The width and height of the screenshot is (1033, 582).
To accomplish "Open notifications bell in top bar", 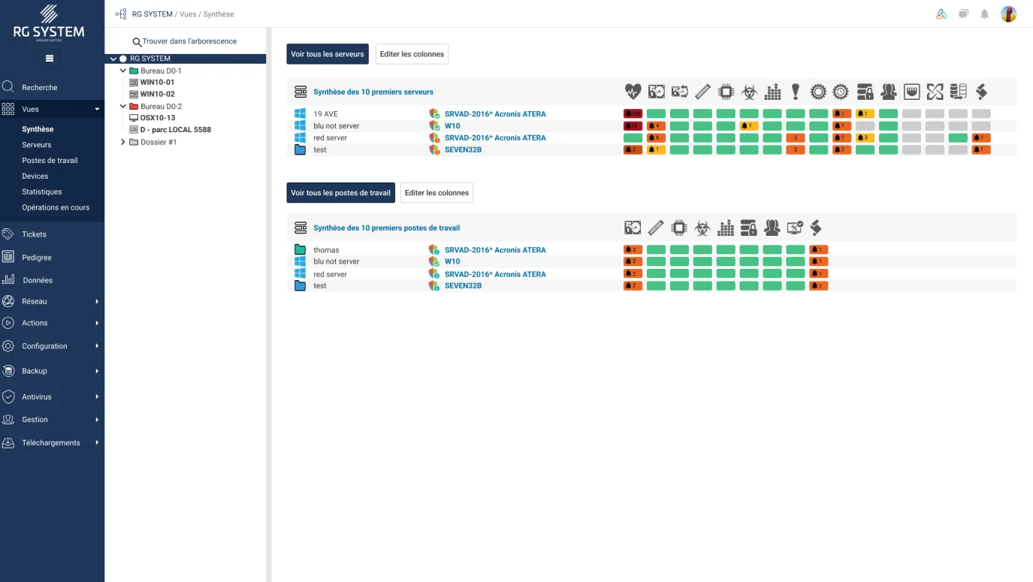I will click(984, 14).
